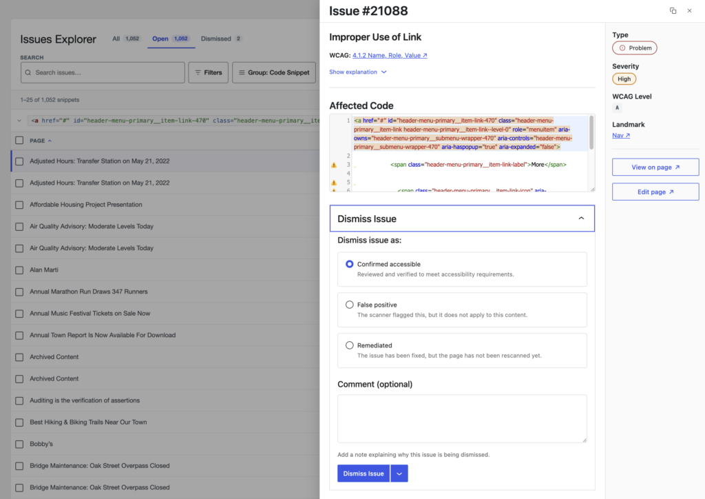Click Edit page button
The height and width of the screenshot is (499, 705).
[655, 192]
